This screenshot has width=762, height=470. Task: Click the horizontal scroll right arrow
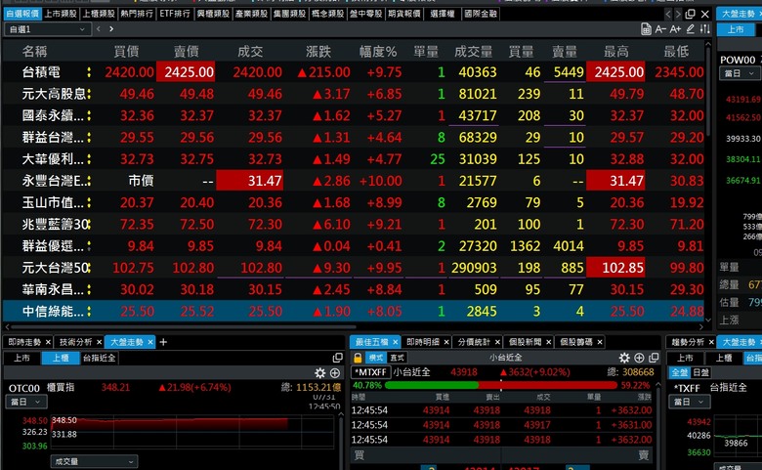pyautogui.click(x=701, y=327)
